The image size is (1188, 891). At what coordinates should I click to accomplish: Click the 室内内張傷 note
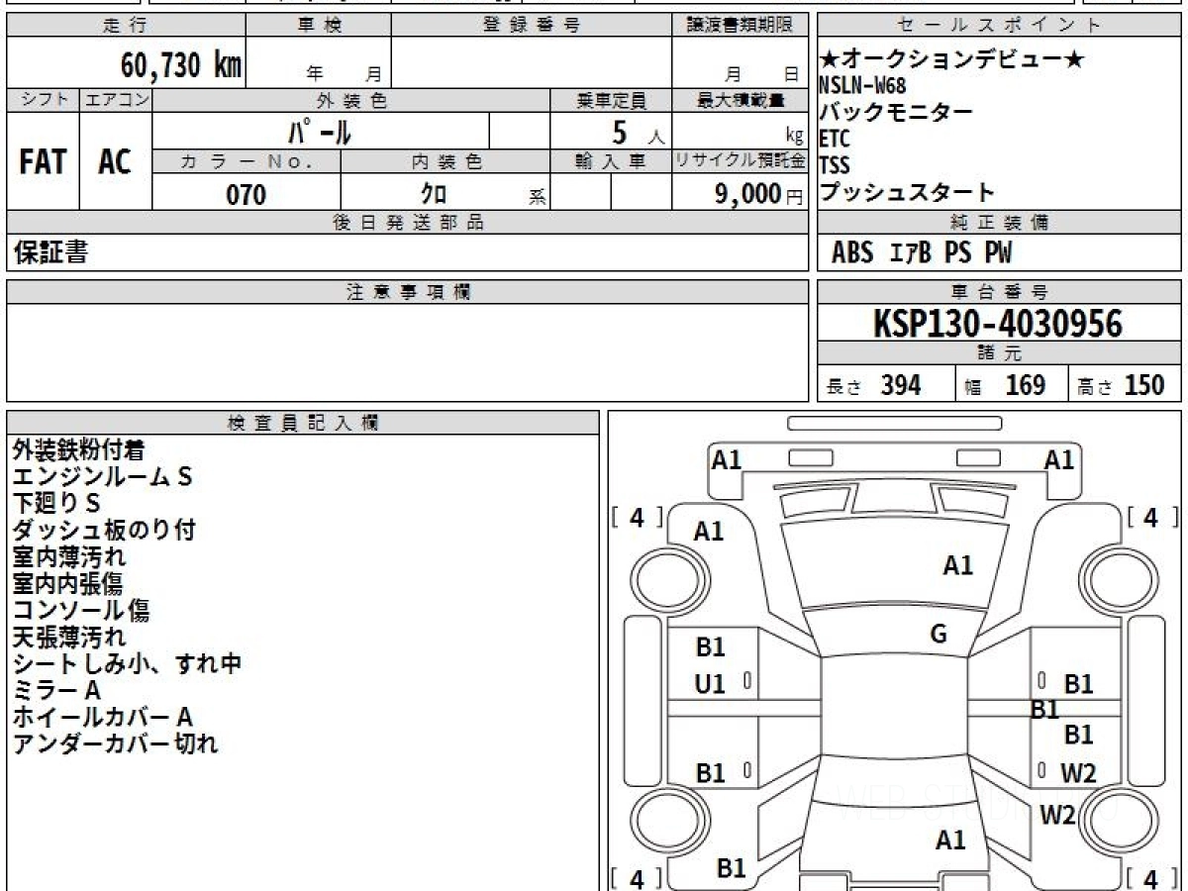pos(68,583)
